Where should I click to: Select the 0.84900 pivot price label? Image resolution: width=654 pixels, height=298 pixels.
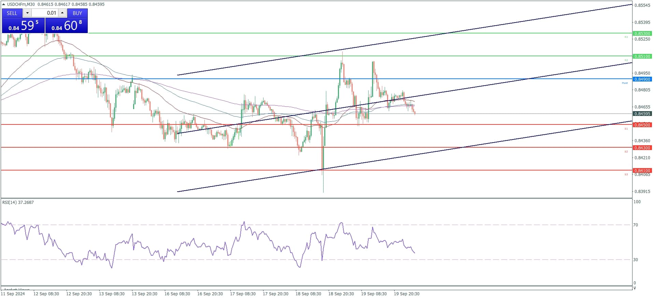pyautogui.click(x=642, y=79)
